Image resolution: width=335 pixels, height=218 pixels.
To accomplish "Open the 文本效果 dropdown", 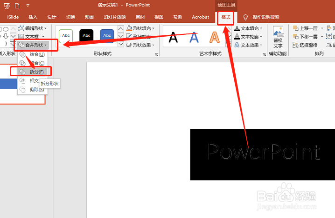I will point(248,45).
